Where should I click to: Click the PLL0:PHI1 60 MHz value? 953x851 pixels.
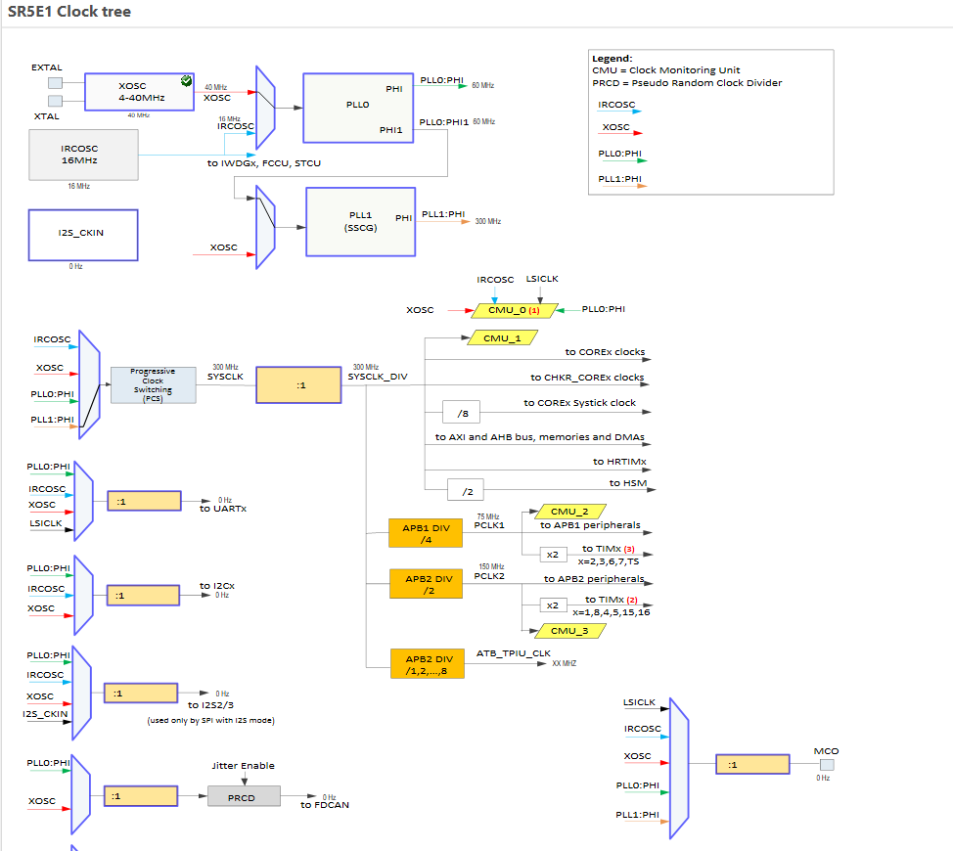[484, 121]
